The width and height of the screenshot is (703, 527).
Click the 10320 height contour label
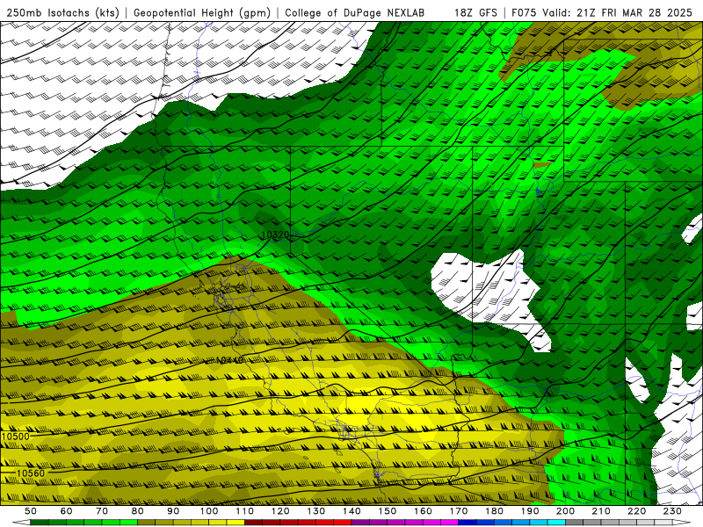275,235
